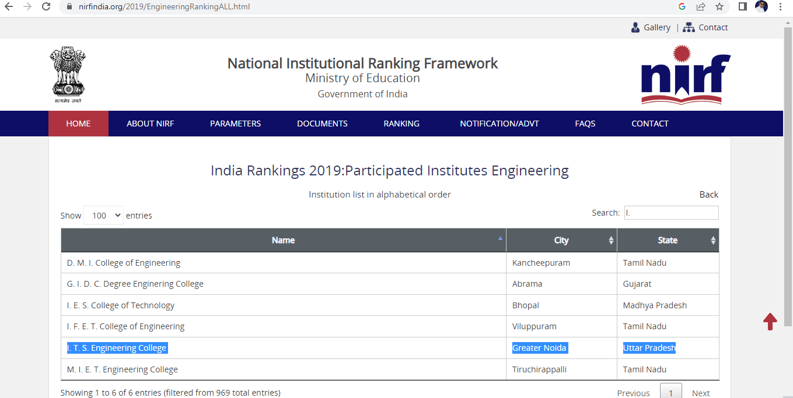This screenshot has height=398, width=793.
Task: Open CONTACT menu item
Action: click(x=650, y=124)
